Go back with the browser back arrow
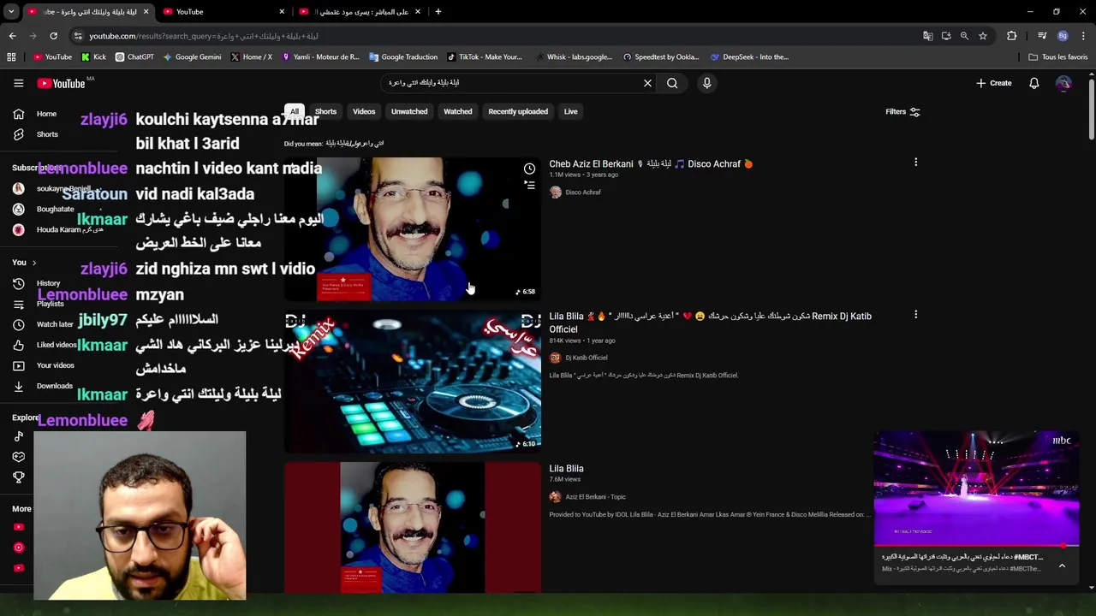This screenshot has width=1096, height=616. tap(12, 36)
